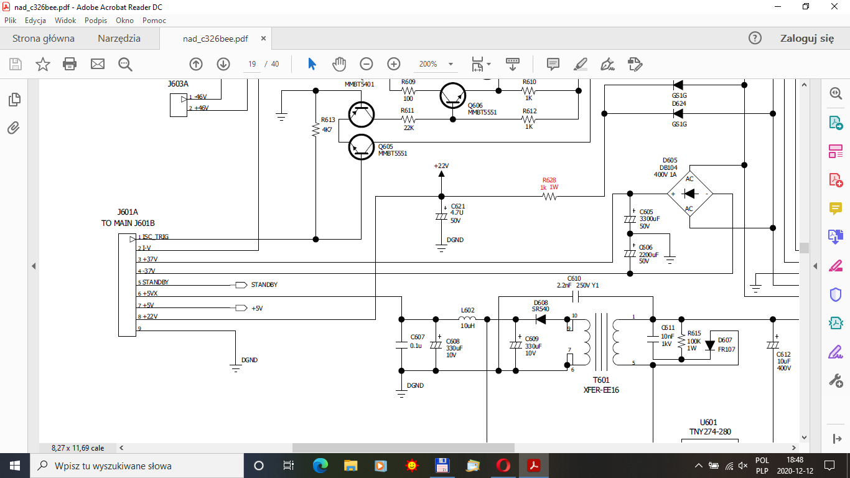Viewport: 850px width, 478px height.
Task: Open attachments paperclip panel
Action: point(14,128)
